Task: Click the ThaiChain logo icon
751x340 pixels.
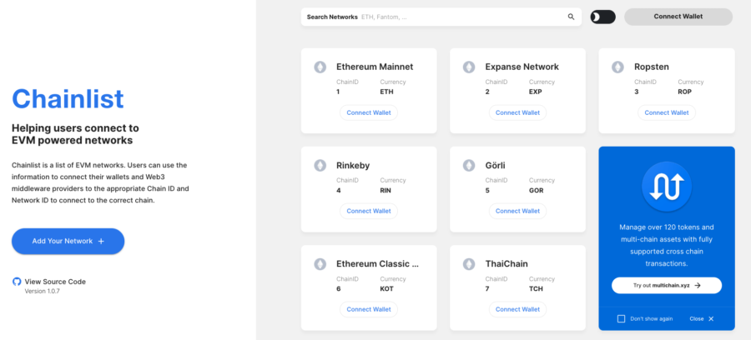Action: (469, 264)
